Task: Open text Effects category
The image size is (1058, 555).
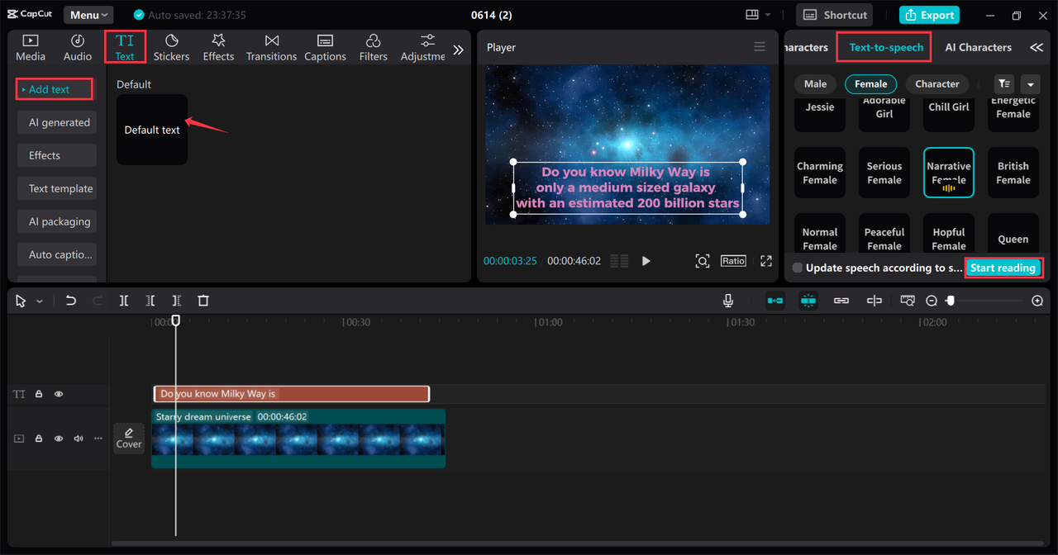Action: coord(57,155)
